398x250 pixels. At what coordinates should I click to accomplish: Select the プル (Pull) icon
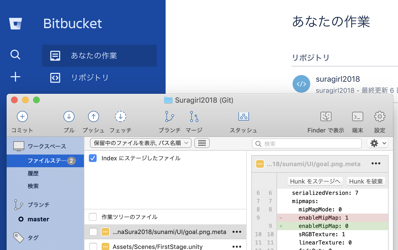[x=69, y=116]
